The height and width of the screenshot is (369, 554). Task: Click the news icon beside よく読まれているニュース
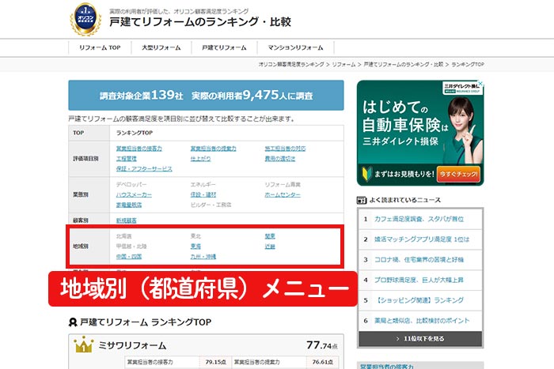click(361, 200)
